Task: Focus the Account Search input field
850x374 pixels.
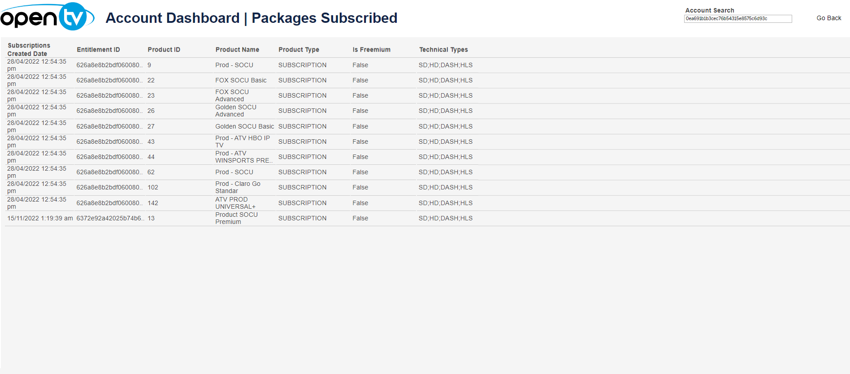Action: pyautogui.click(x=737, y=19)
